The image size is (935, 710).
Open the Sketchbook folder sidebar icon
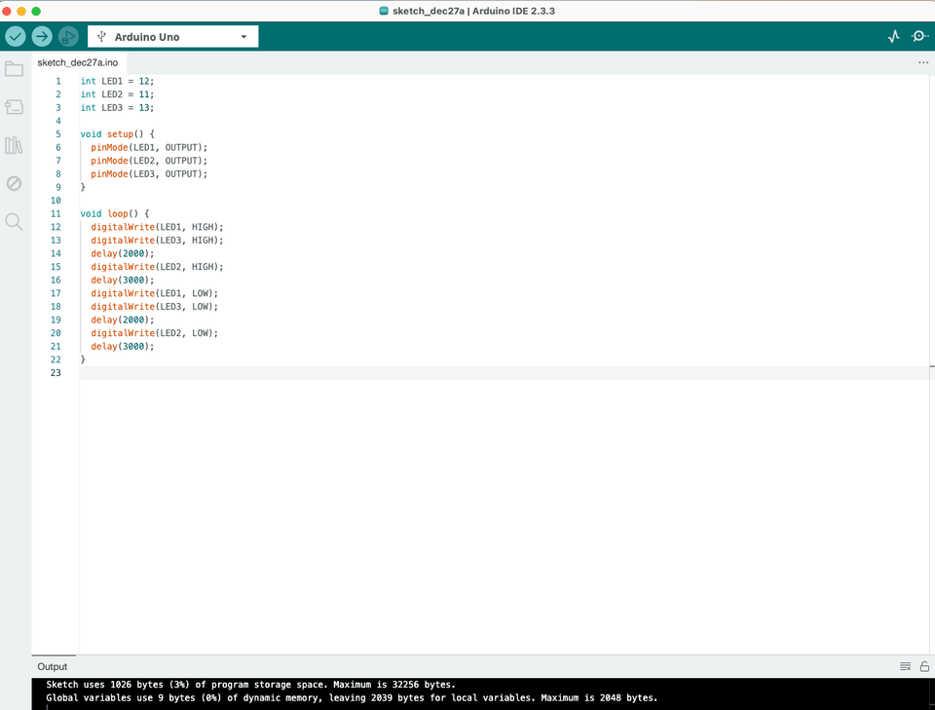pyautogui.click(x=14, y=69)
